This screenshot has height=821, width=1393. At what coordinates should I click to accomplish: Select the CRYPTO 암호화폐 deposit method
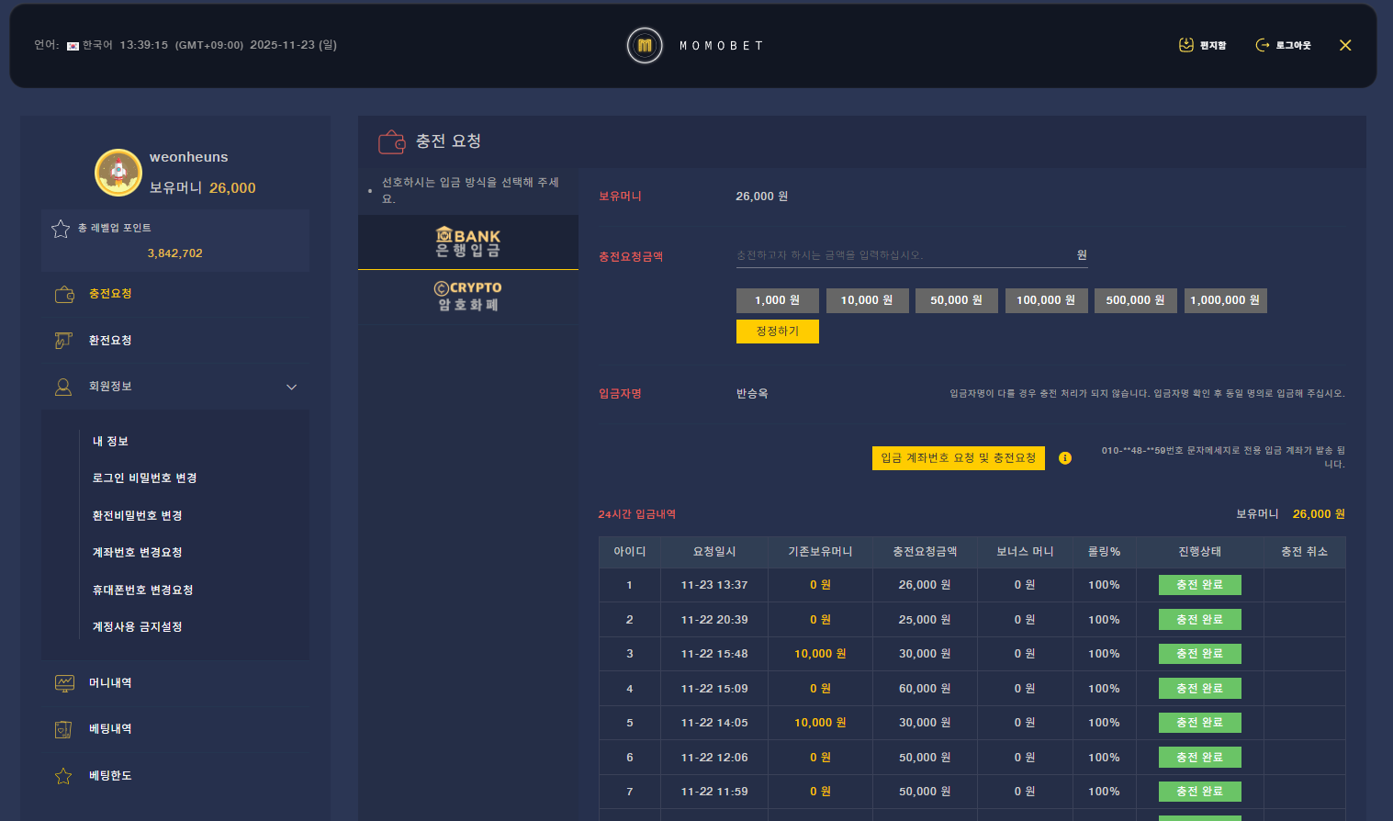468,297
